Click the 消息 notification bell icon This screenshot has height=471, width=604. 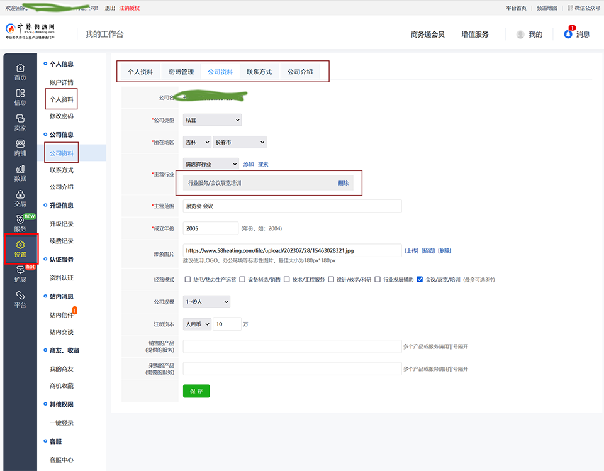568,34
